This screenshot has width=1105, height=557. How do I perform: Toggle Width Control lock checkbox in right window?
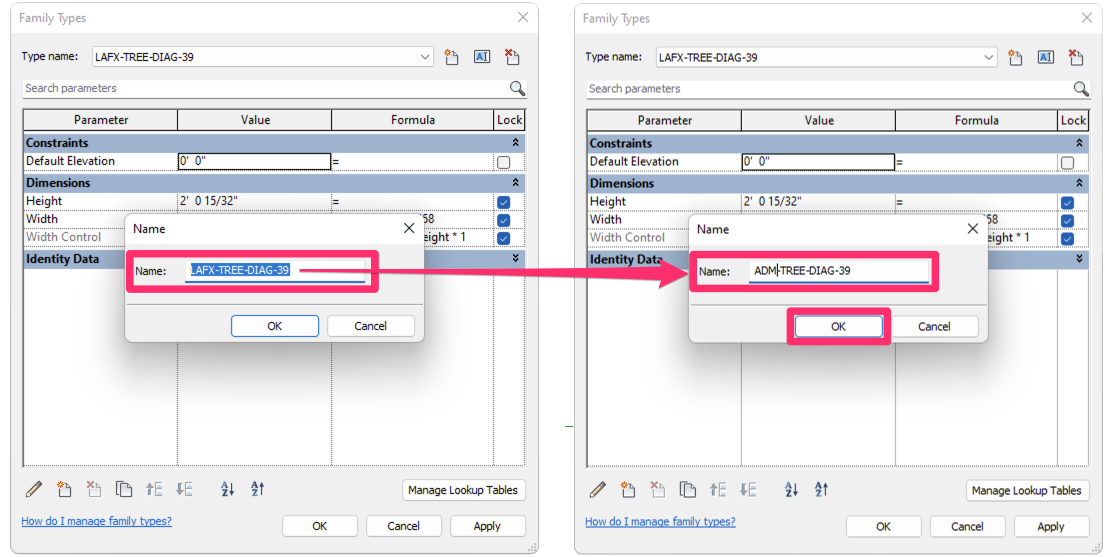pyautogui.click(x=1067, y=239)
